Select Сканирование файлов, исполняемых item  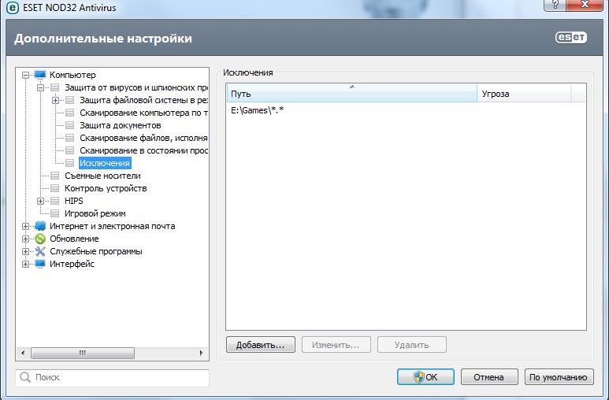click(x=143, y=138)
